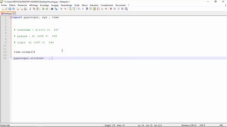Click the Close document toolbar icon
This screenshot has width=227, height=127.
[17, 9]
